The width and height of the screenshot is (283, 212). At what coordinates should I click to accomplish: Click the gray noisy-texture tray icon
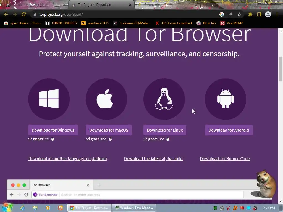(x=222, y=208)
